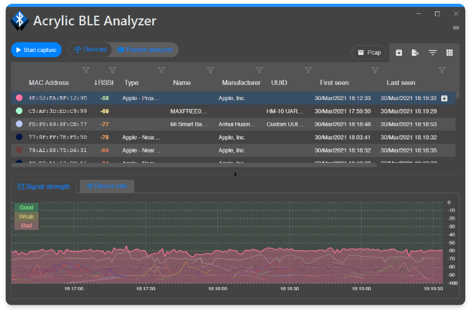
Task: Open filter funnel for MAC Address column
Action: click(x=86, y=70)
